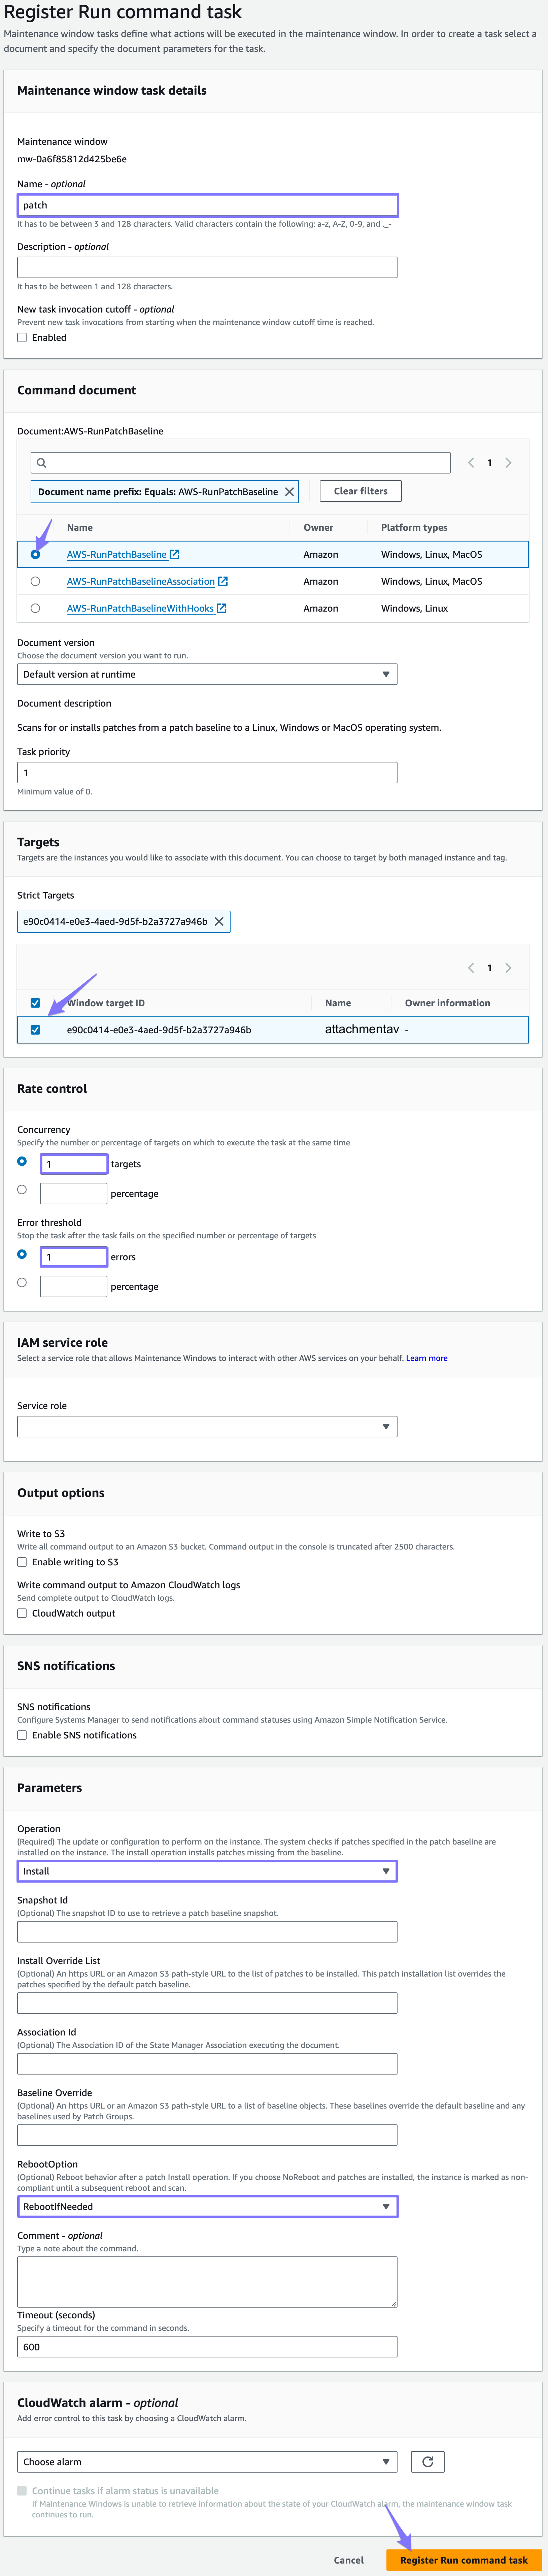Select the AWS-RunPatchBaseline radio button
Image resolution: width=548 pixels, height=2576 pixels.
click(35, 554)
